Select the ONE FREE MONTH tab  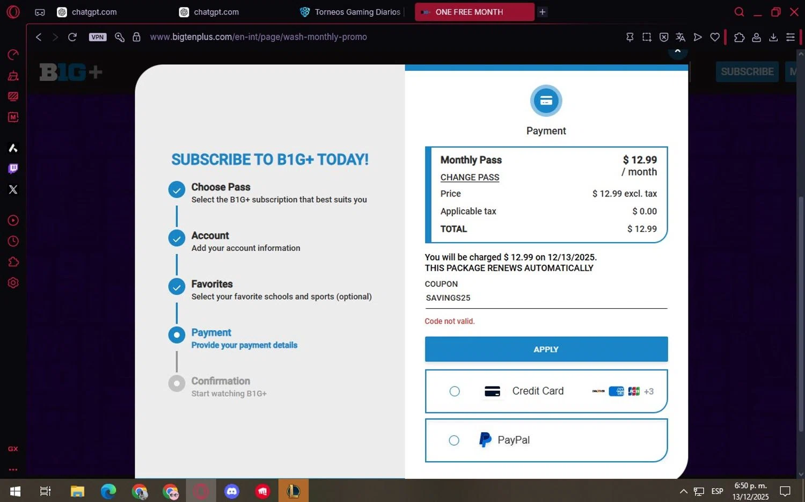[x=474, y=12]
